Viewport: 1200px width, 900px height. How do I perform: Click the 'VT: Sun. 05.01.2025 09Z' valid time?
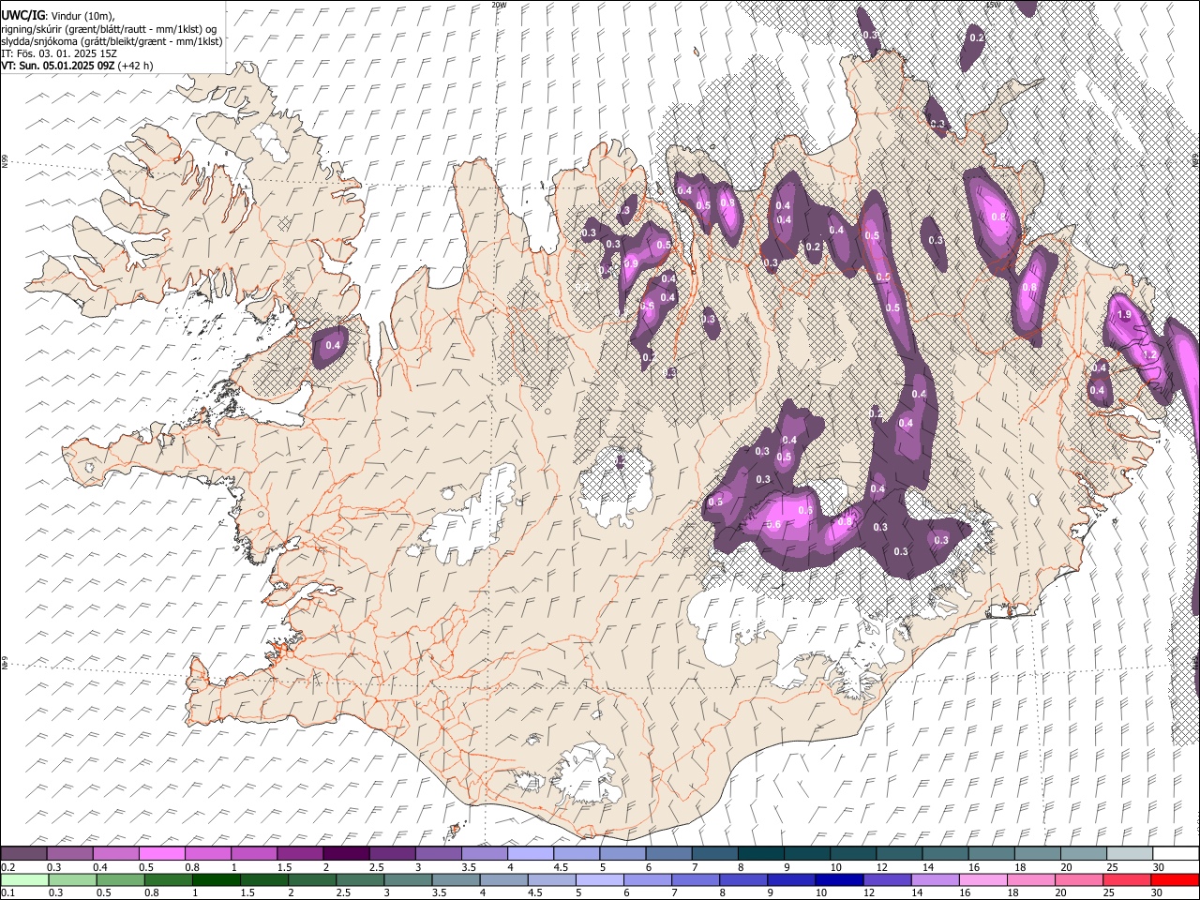[58, 66]
